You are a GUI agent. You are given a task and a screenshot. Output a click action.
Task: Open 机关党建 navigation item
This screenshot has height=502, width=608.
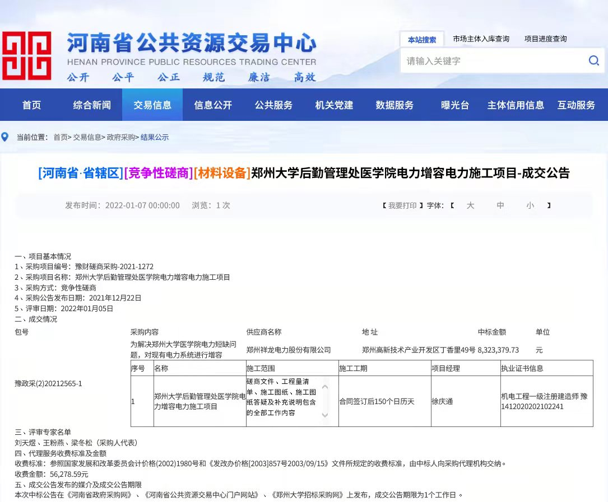(x=334, y=105)
